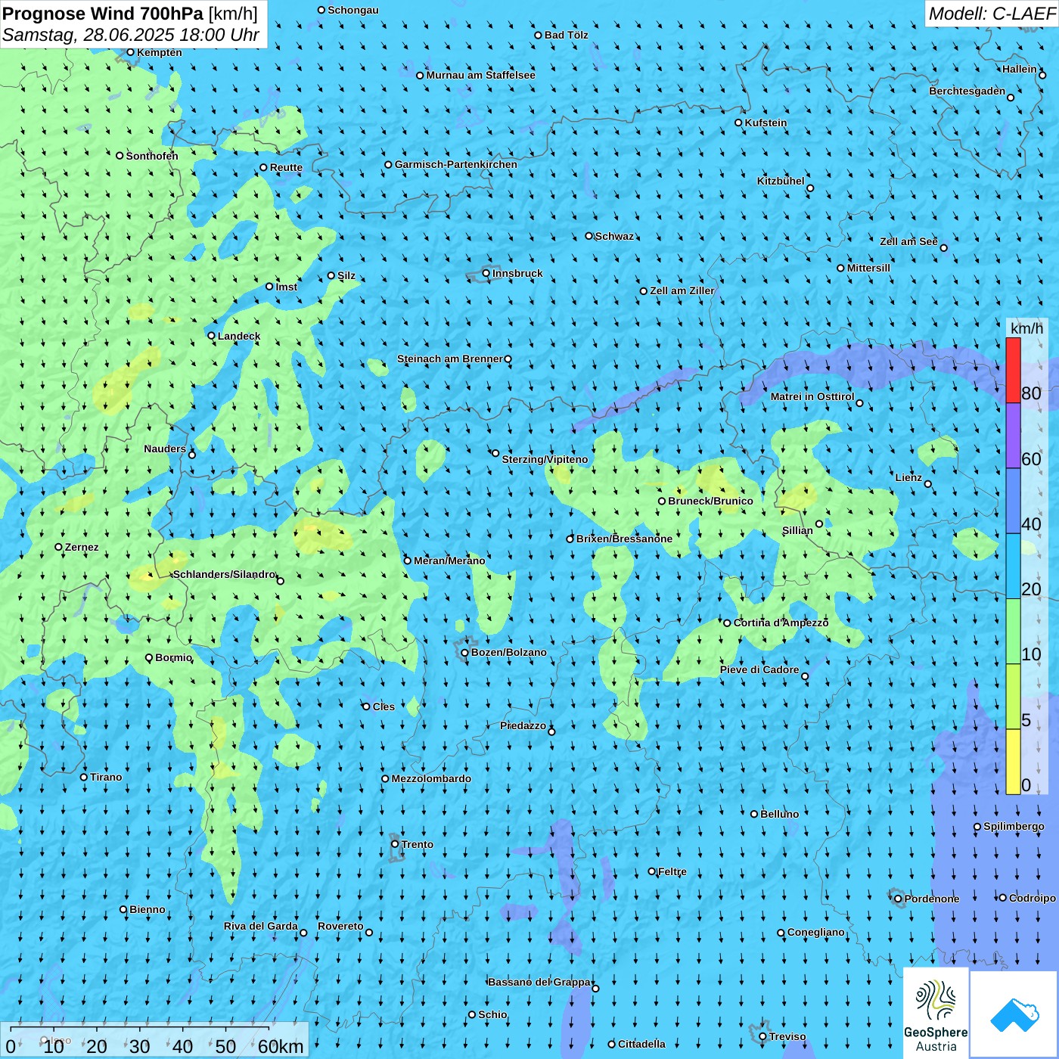The width and height of the screenshot is (1059, 1059).
Task: Click the Pordenone label
Action: (932, 899)
